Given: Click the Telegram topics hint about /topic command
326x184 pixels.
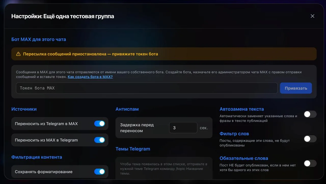Looking at the screenshot, I should [164, 169].
